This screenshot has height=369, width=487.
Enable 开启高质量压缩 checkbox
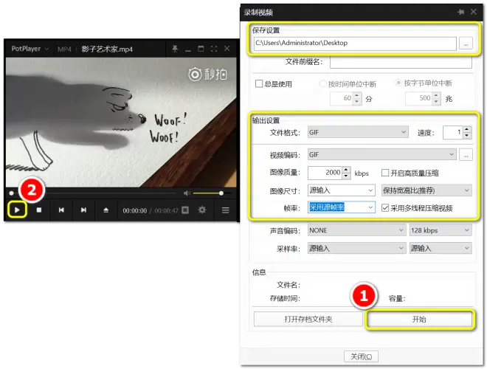(x=385, y=173)
